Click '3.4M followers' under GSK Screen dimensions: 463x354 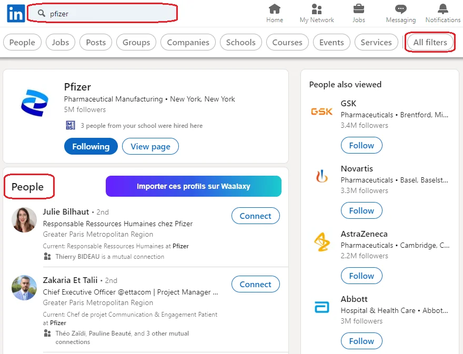click(x=365, y=125)
